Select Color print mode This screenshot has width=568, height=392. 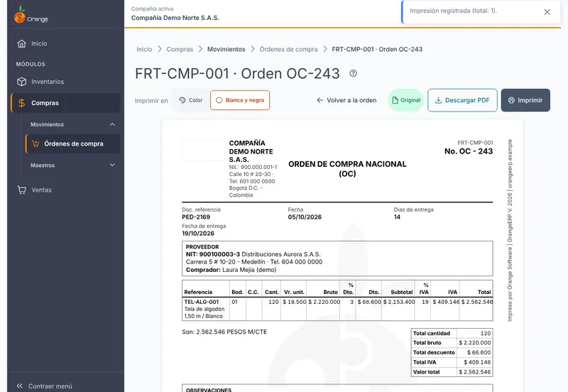pos(190,100)
